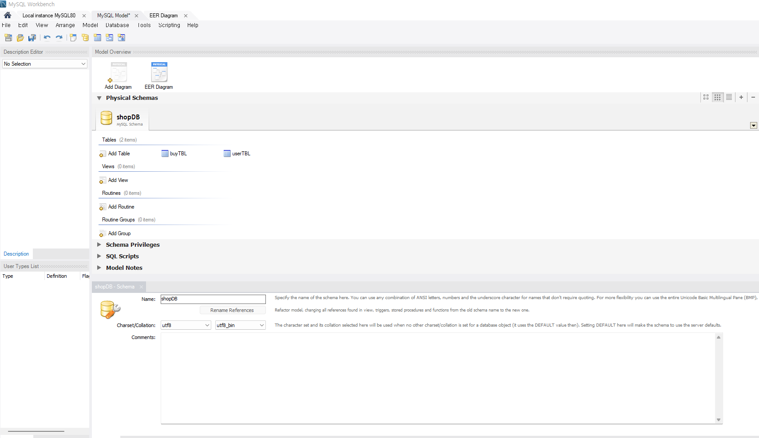Open the Tools menu

tap(144, 25)
